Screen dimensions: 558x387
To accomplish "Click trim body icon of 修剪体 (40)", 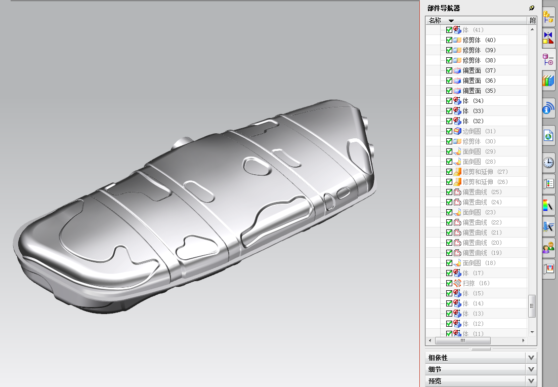I will point(457,40).
